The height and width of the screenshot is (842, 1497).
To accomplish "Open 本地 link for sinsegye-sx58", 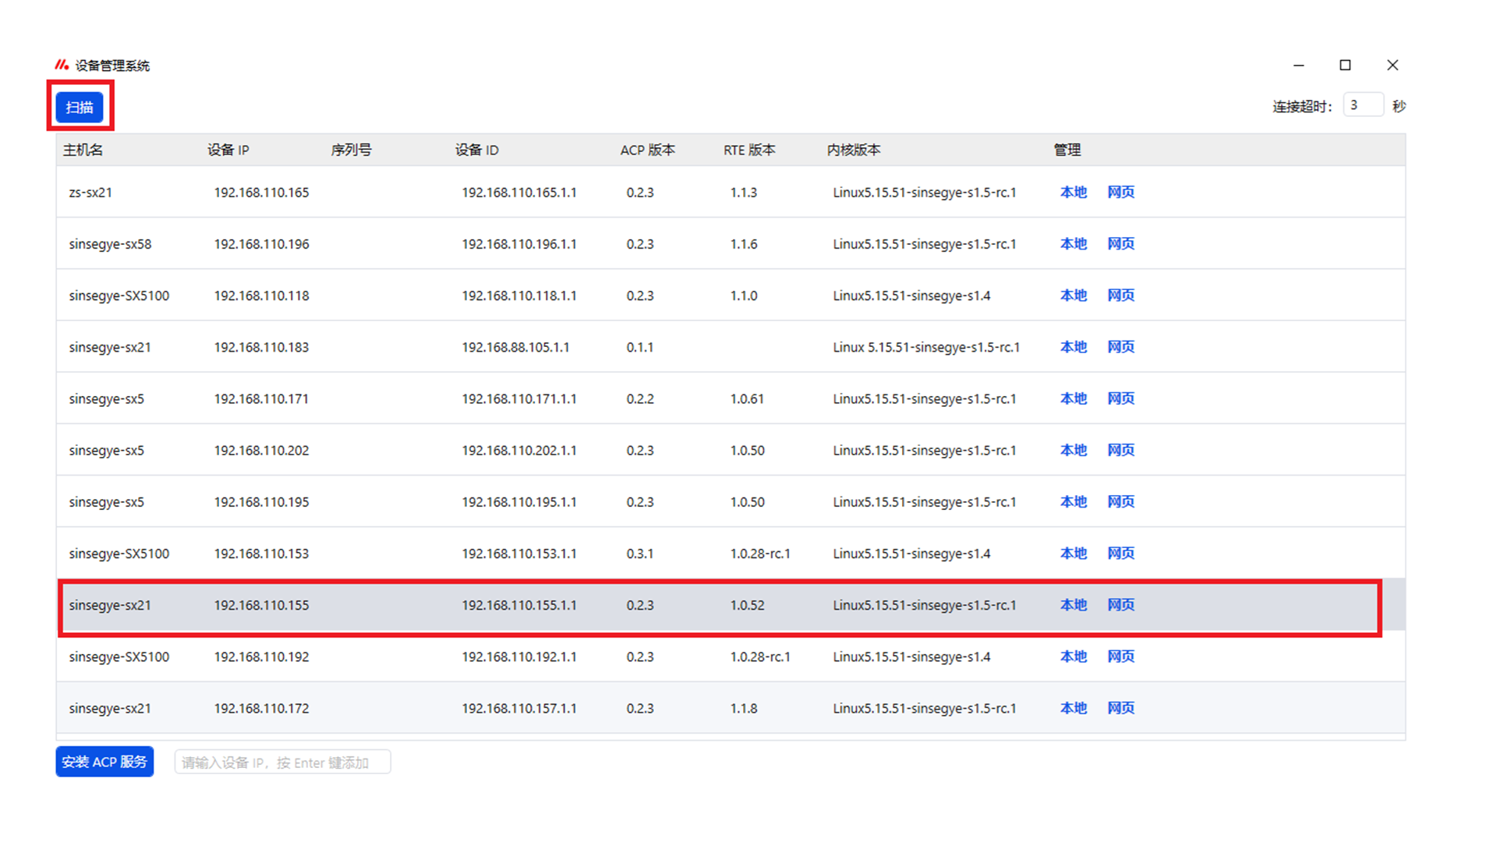I will tap(1073, 243).
